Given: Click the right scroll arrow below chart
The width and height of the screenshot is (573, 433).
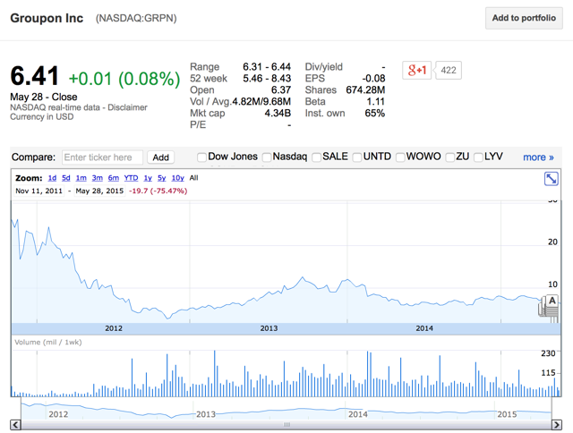Looking at the screenshot, I should pos(557,425).
